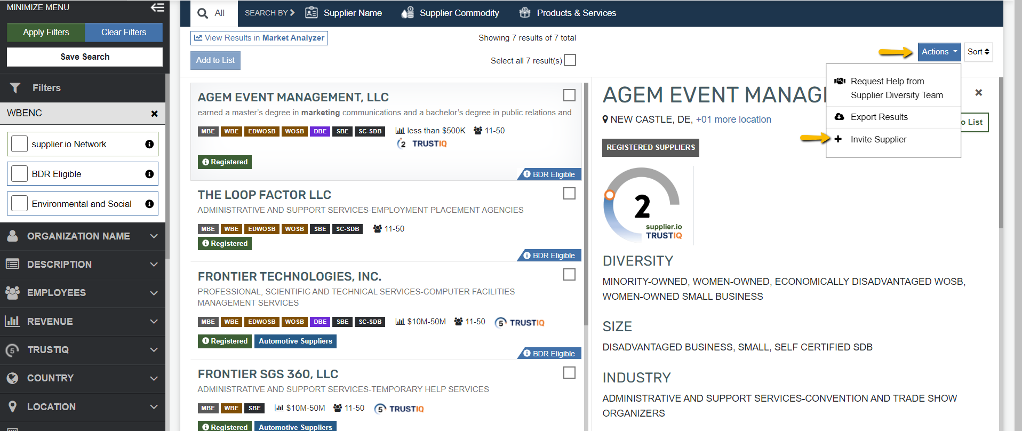Click the Supplier Commodity coins icon

coord(408,13)
